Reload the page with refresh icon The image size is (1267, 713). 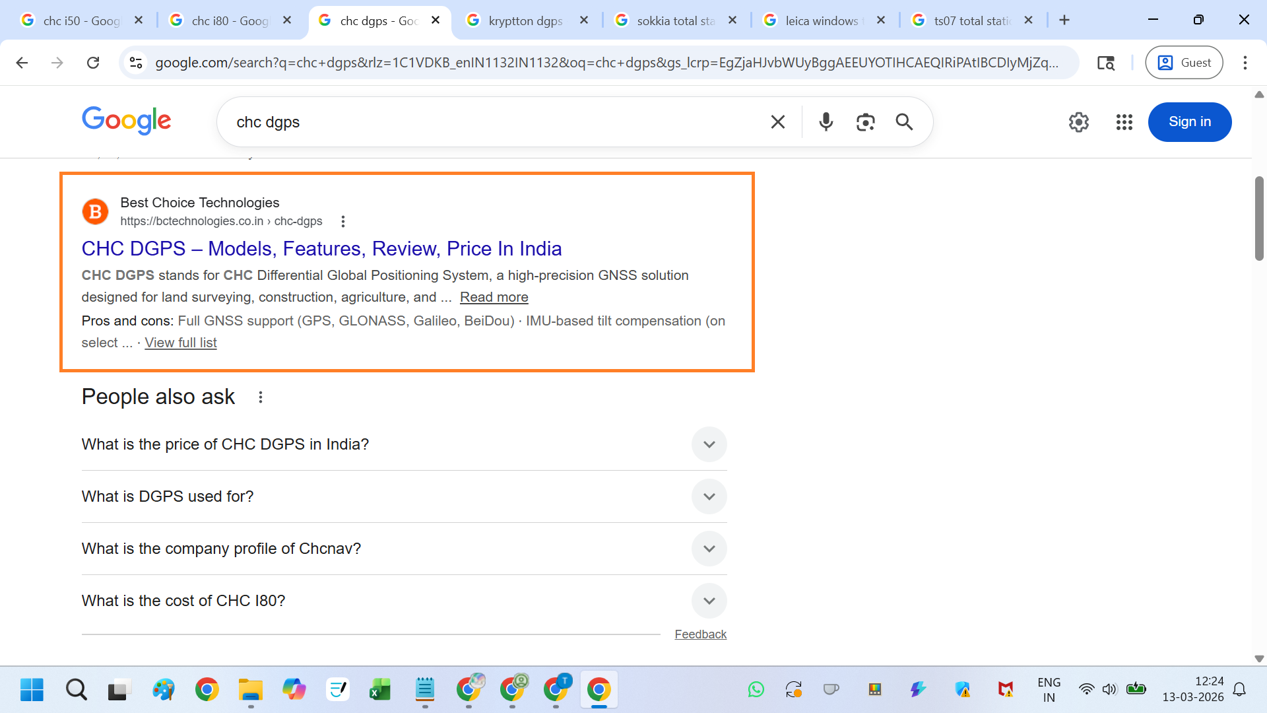tap(93, 63)
